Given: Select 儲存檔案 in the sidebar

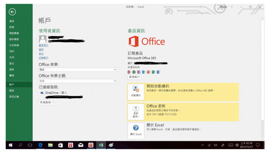Looking at the screenshot, I should tap(14, 39).
